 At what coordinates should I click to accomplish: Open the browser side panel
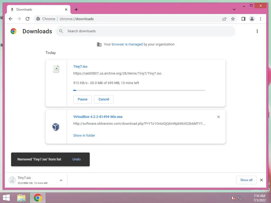[x=243, y=19]
